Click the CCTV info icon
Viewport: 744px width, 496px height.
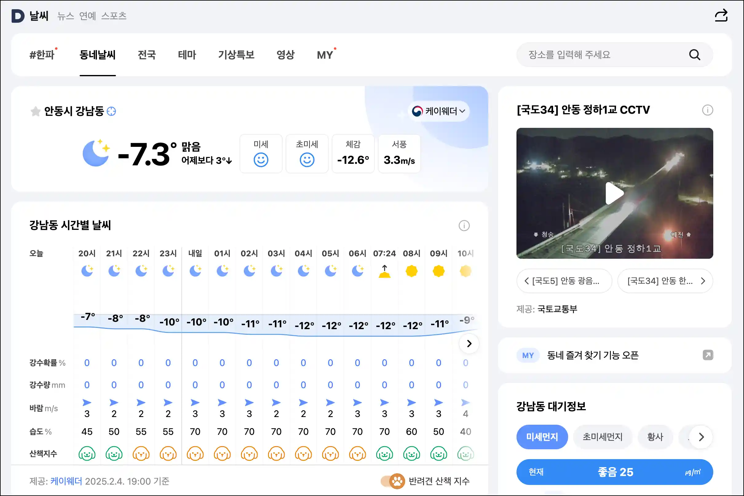pos(707,110)
